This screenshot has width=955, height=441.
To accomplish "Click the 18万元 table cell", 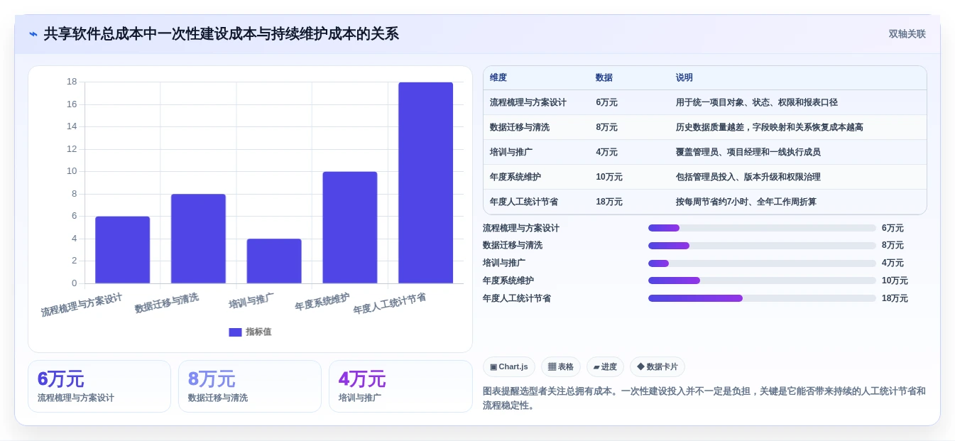I will (609, 202).
